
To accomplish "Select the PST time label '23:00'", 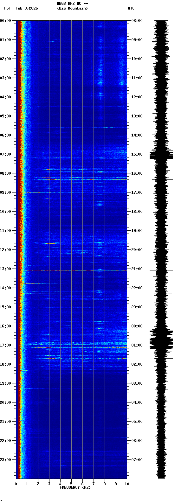I will 5,460.
